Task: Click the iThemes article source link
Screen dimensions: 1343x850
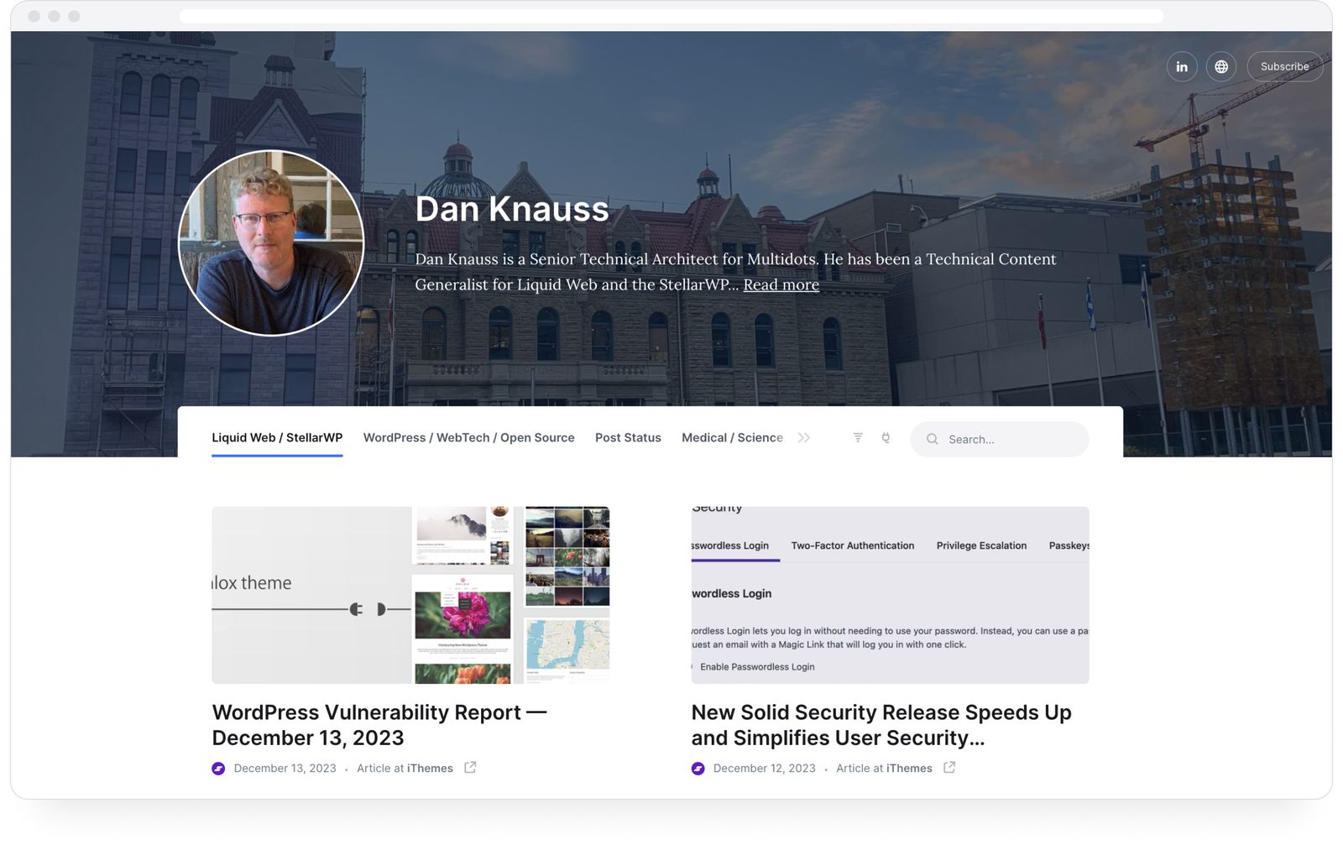Action: [x=430, y=768]
